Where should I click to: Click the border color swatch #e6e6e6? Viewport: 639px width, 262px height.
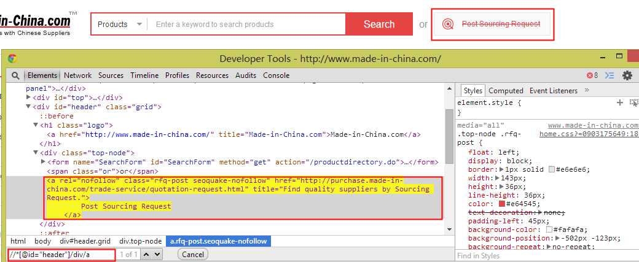click(551, 169)
